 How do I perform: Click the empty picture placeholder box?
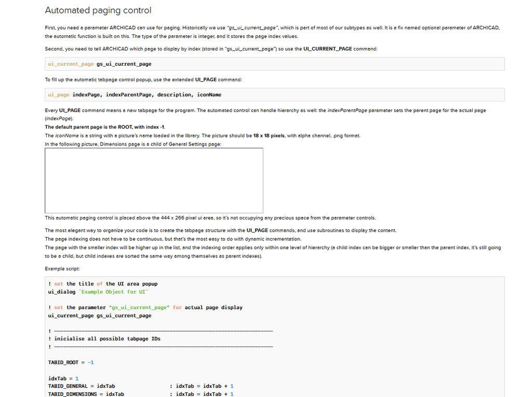coord(154,180)
